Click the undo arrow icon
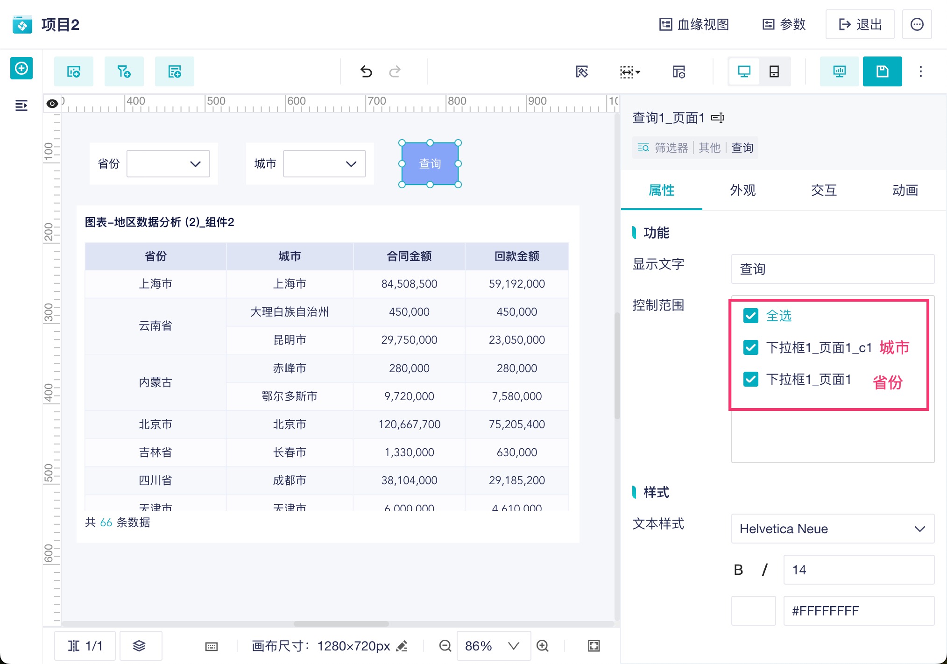Screen dimensions: 947x664 [x=366, y=71]
